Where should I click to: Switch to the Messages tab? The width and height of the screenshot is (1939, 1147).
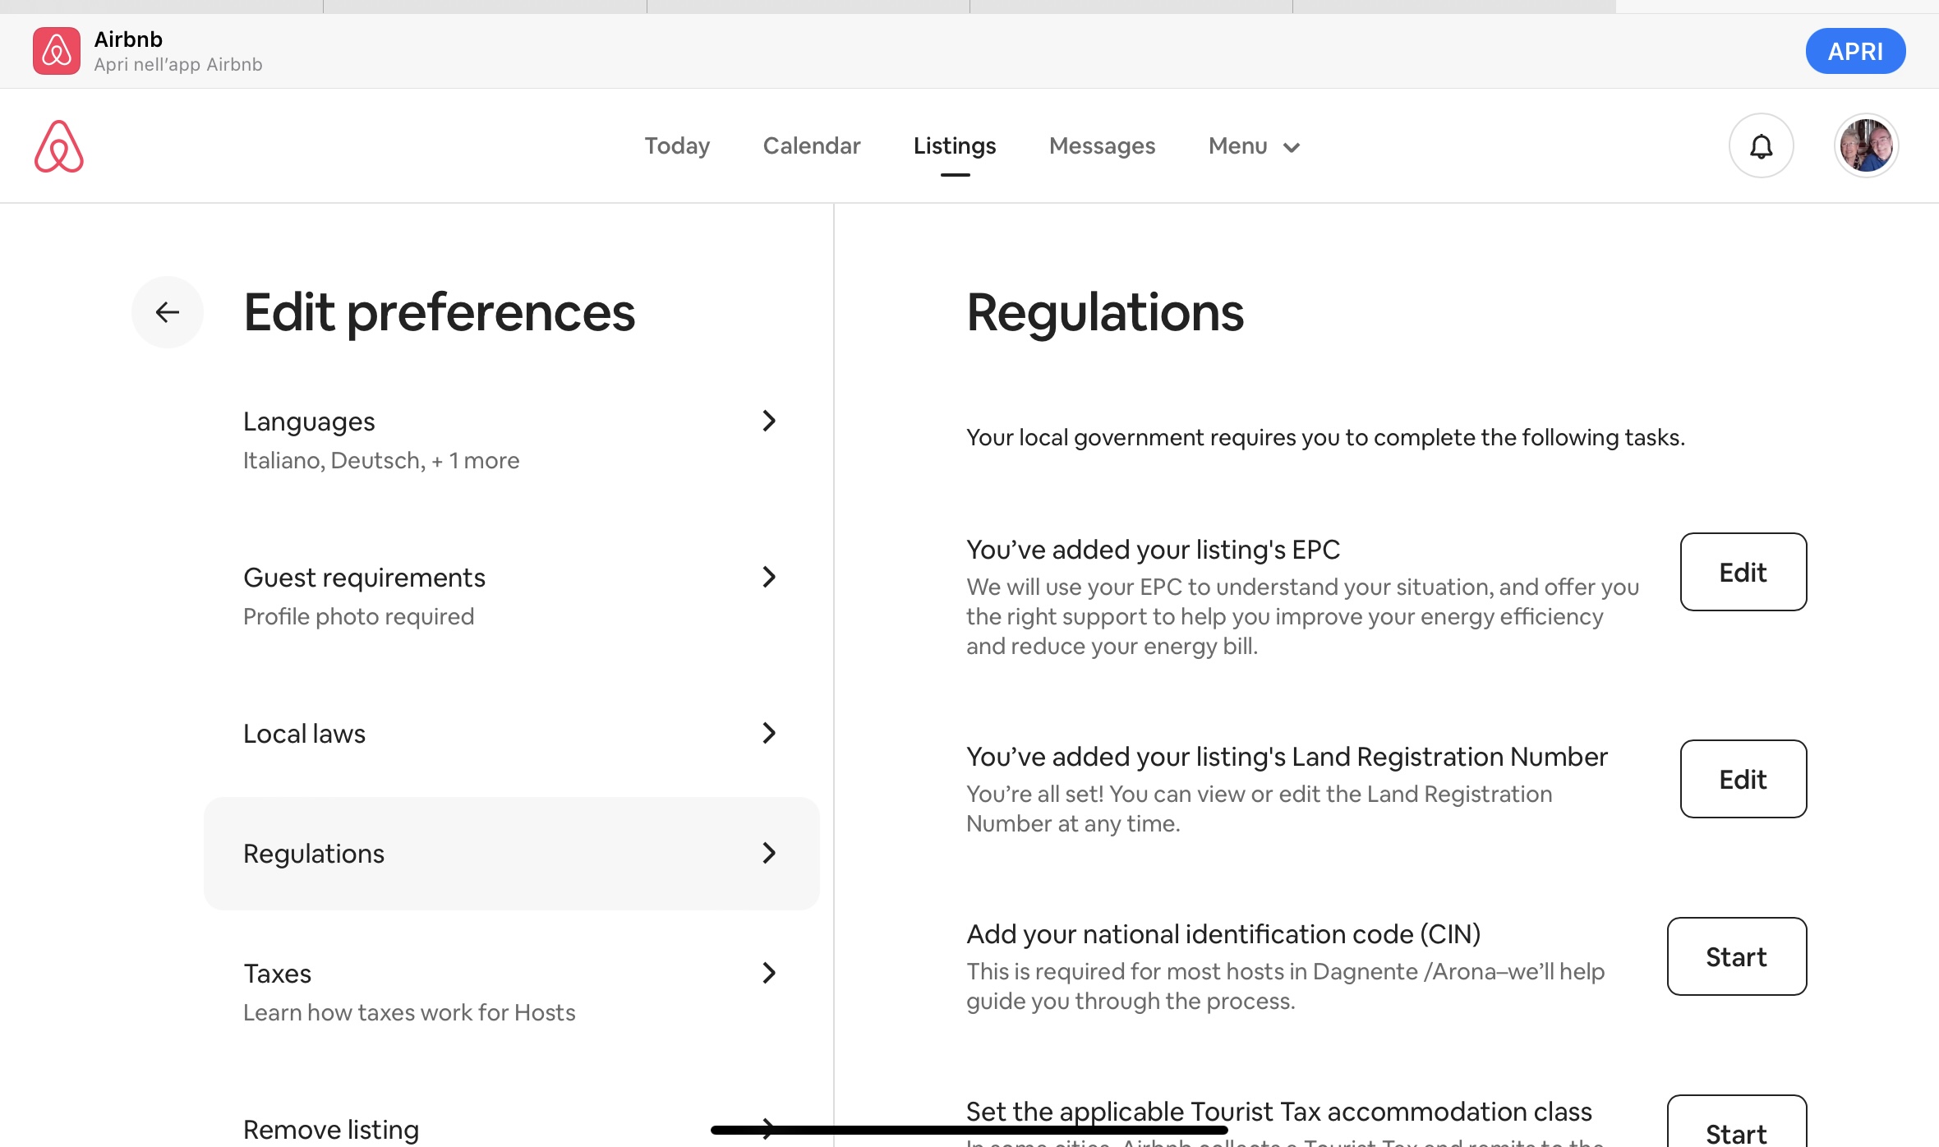1101,145
